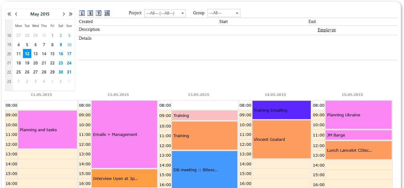Go to next year with double-right arrow
Image resolution: width=404 pixels, height=188 pixels.
[71, 14]
